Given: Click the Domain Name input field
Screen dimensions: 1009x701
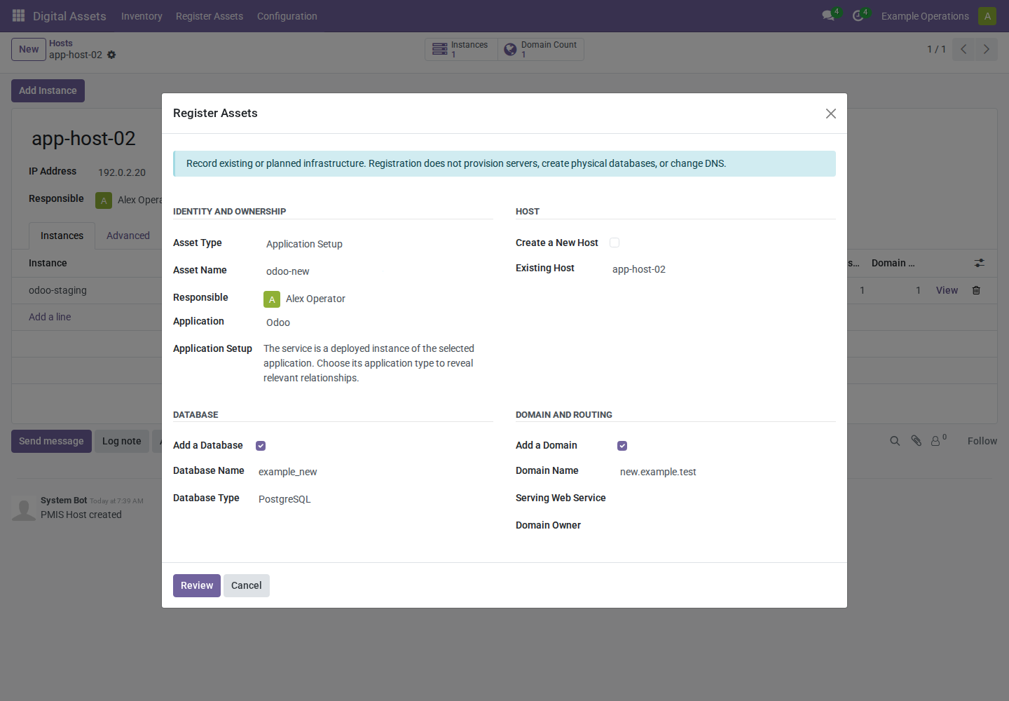Looking at the screenshot, I should pyautogui.click(x=727, y=472).
